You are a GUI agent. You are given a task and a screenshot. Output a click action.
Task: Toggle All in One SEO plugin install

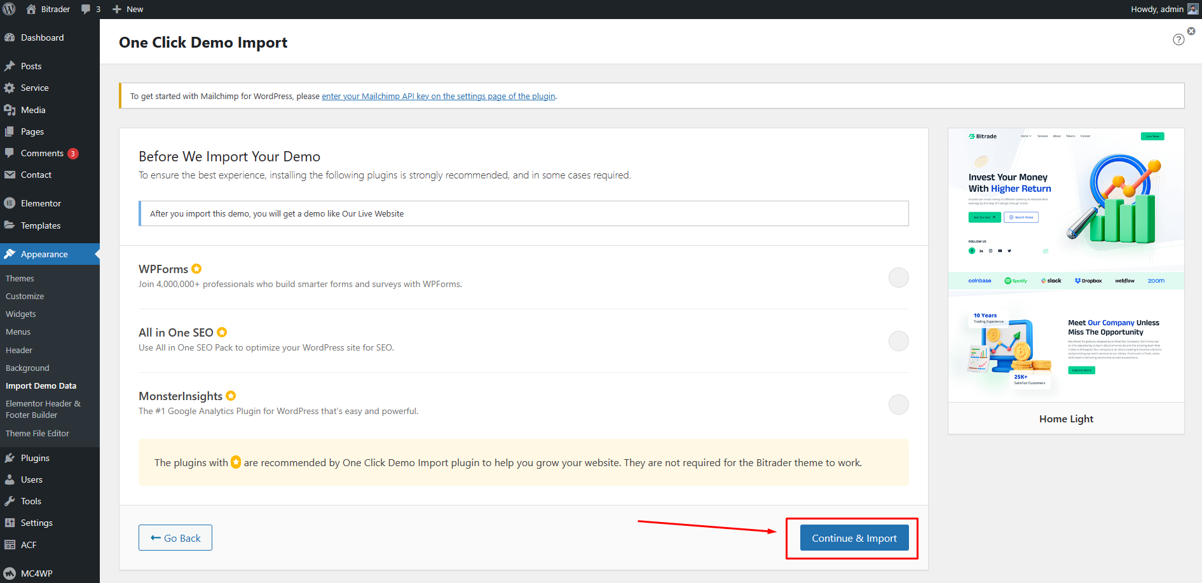(x=898, y=341)
